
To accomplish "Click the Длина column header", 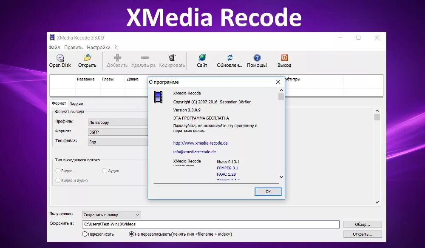I will pyautogui.click(x=133, y=79).
